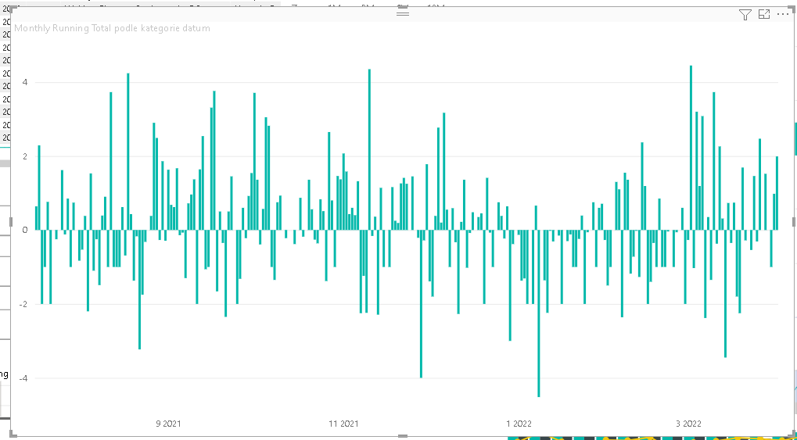Click the visual's right-edge middle resize handle
797x440 pixels.
pos(793,222)
